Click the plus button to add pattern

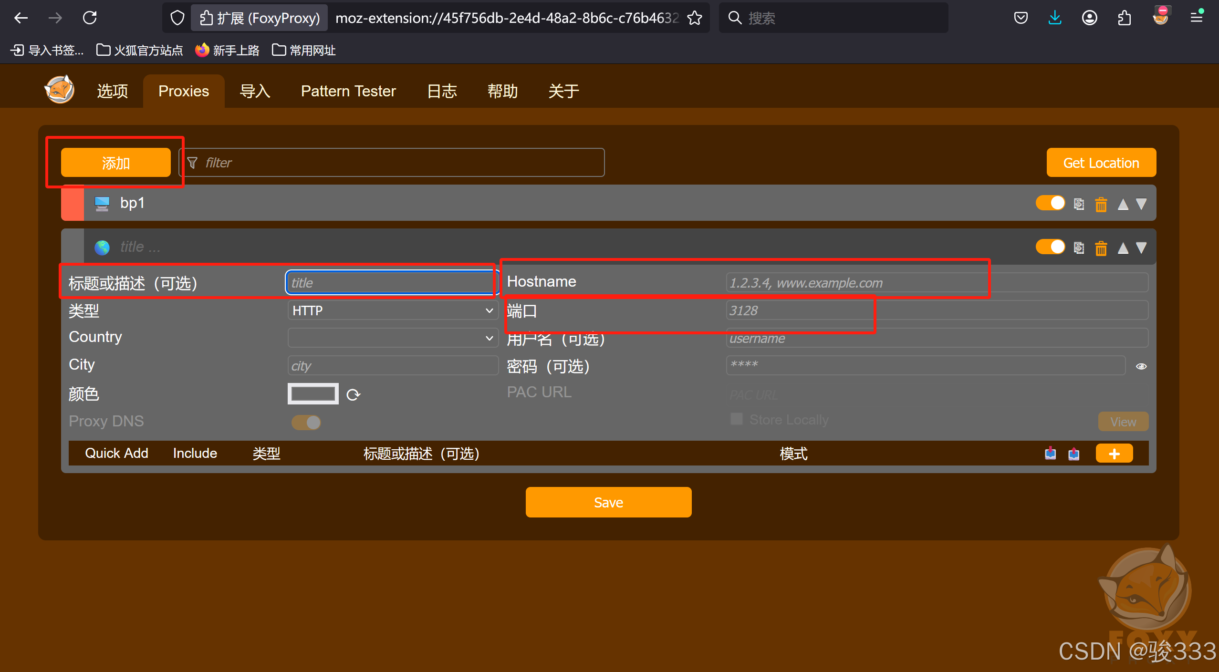1114,454
